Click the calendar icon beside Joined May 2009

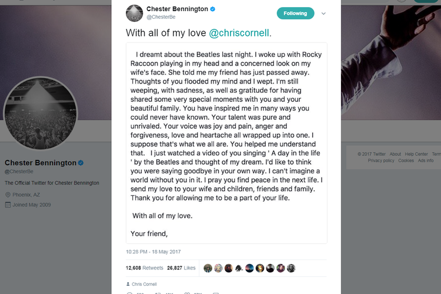pos(8,205)
